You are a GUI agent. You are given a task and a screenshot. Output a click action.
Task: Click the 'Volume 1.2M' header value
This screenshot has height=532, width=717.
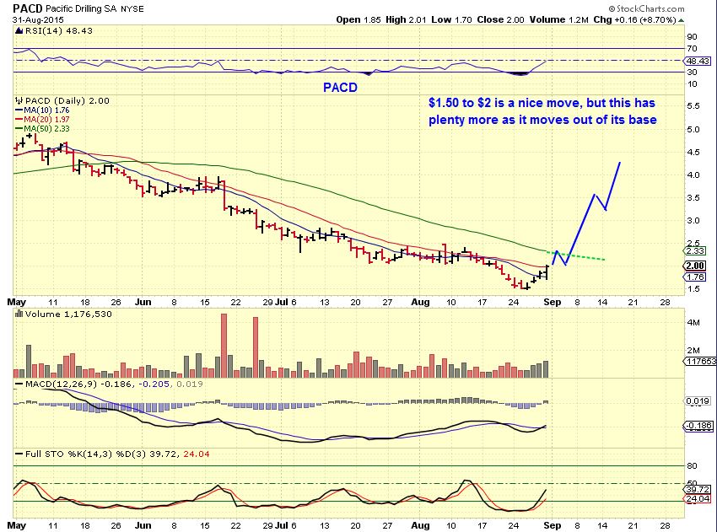click(558, 19)
